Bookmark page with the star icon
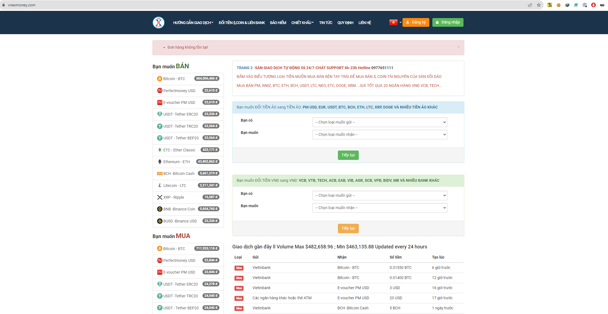 pyautogui.click(x=539, y=5)
